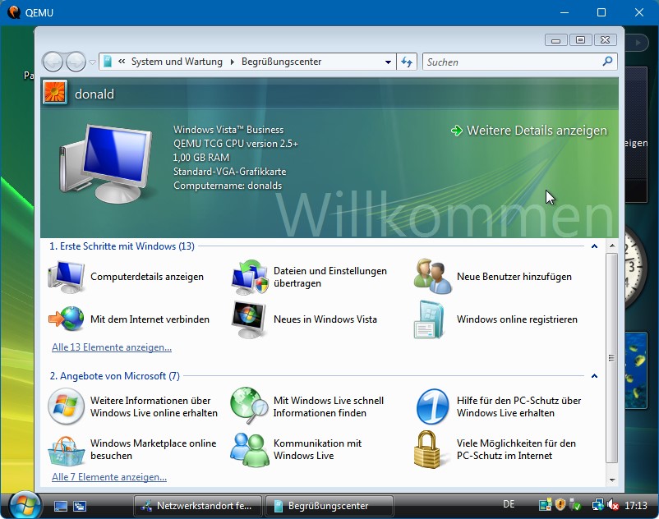Click the Mit dem Internet verbinden globe icon
The image size is (659, 519).
pos(67,319)
